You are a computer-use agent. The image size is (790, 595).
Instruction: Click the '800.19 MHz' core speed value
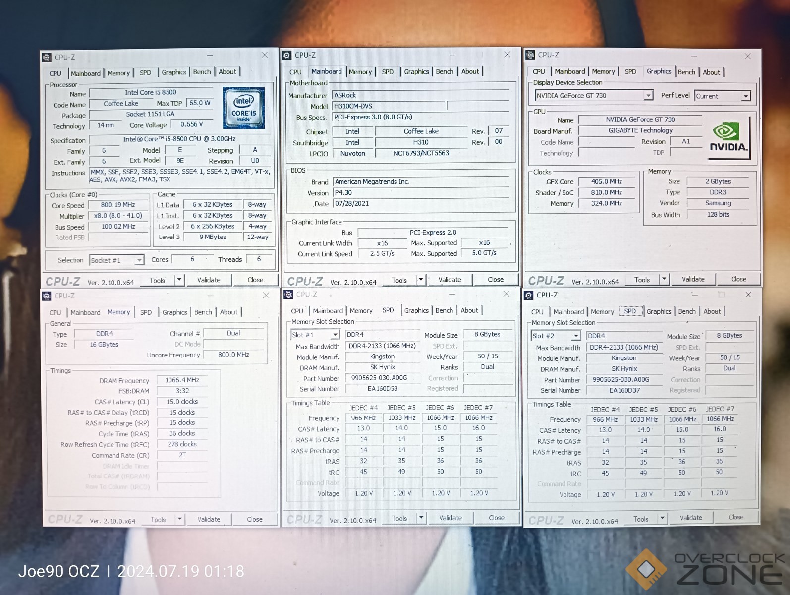pos(118,205)
